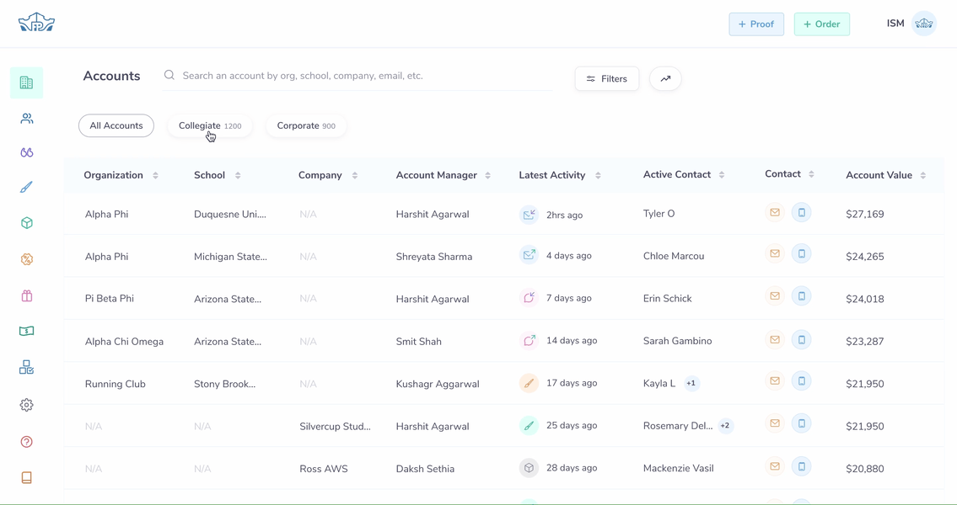Open settings gear in sidebar
The width and height of the screenshot is (957, 505).
pyautogui.click(x=27, y=405)
